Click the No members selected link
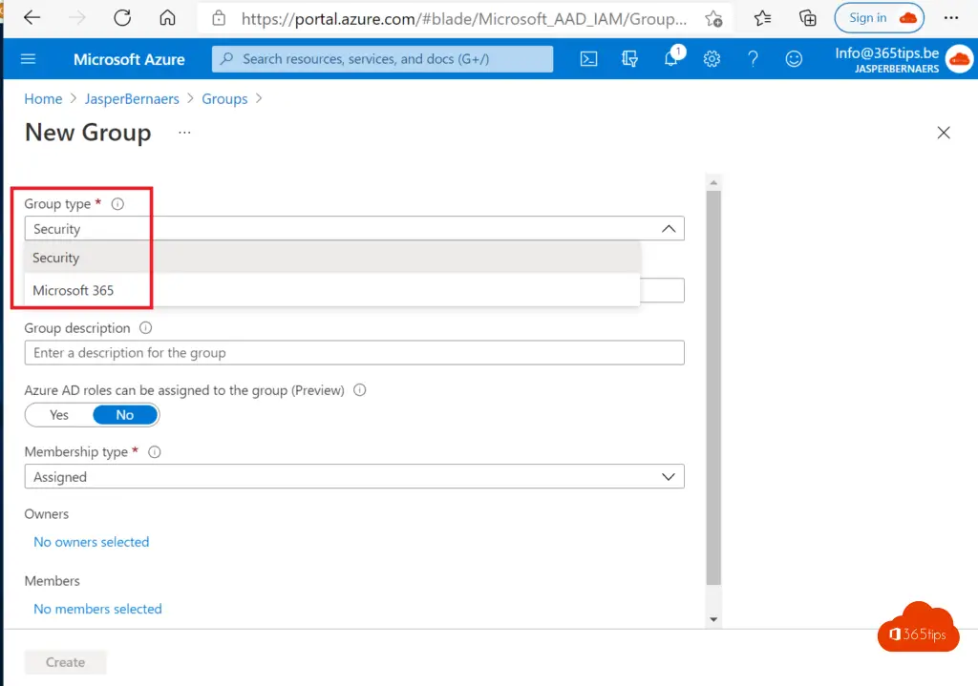This screenshot has width=978, height=686. pyautogui.click(x=97, y=609)
